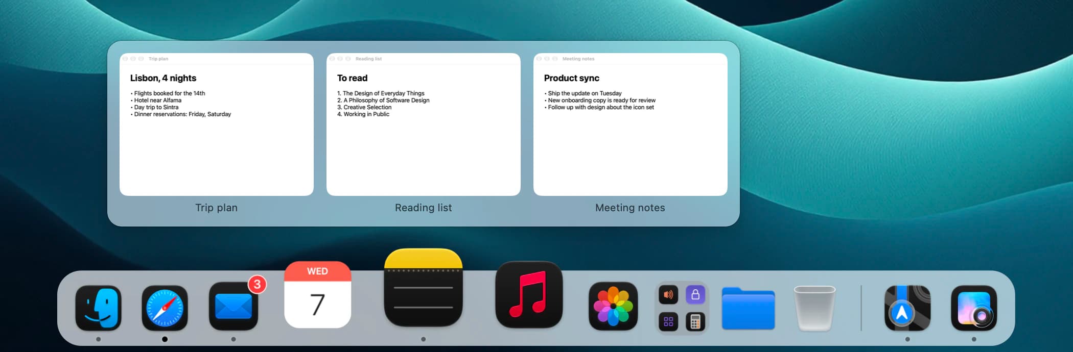This screenshot has width=1073, height=352.
Task: Click 'Working in Public' entry
Action: click(x=363, y=114)
